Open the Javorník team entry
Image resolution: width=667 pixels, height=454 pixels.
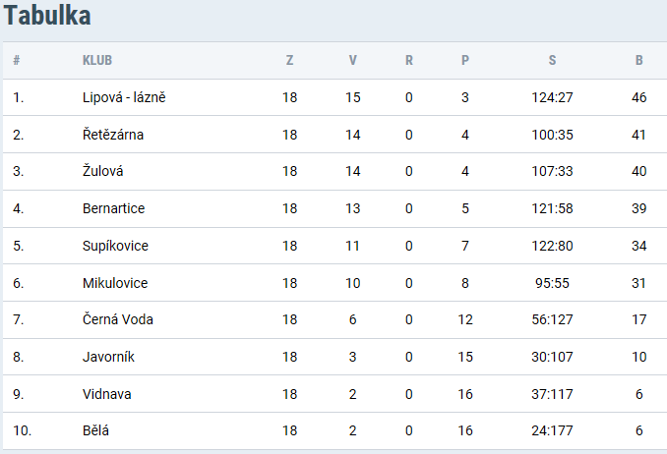108,357
